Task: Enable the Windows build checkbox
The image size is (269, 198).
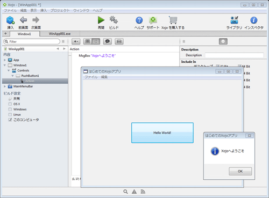Action: click(10, 109)
